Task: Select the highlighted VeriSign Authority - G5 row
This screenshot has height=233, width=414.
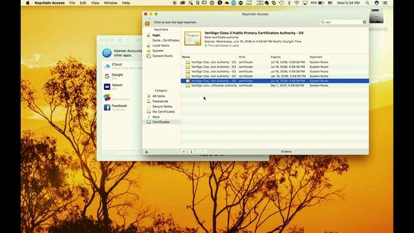Action: tap(274, 81)
